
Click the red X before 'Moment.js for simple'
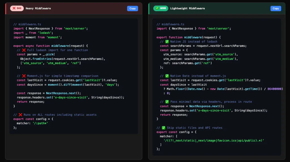point(24,76)
